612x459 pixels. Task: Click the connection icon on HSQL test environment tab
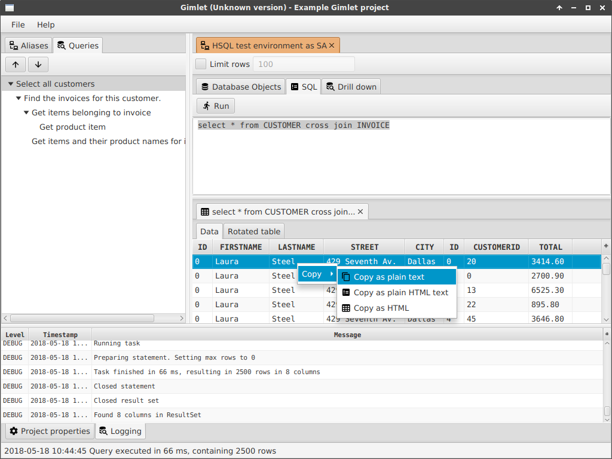tap(205, 45)
